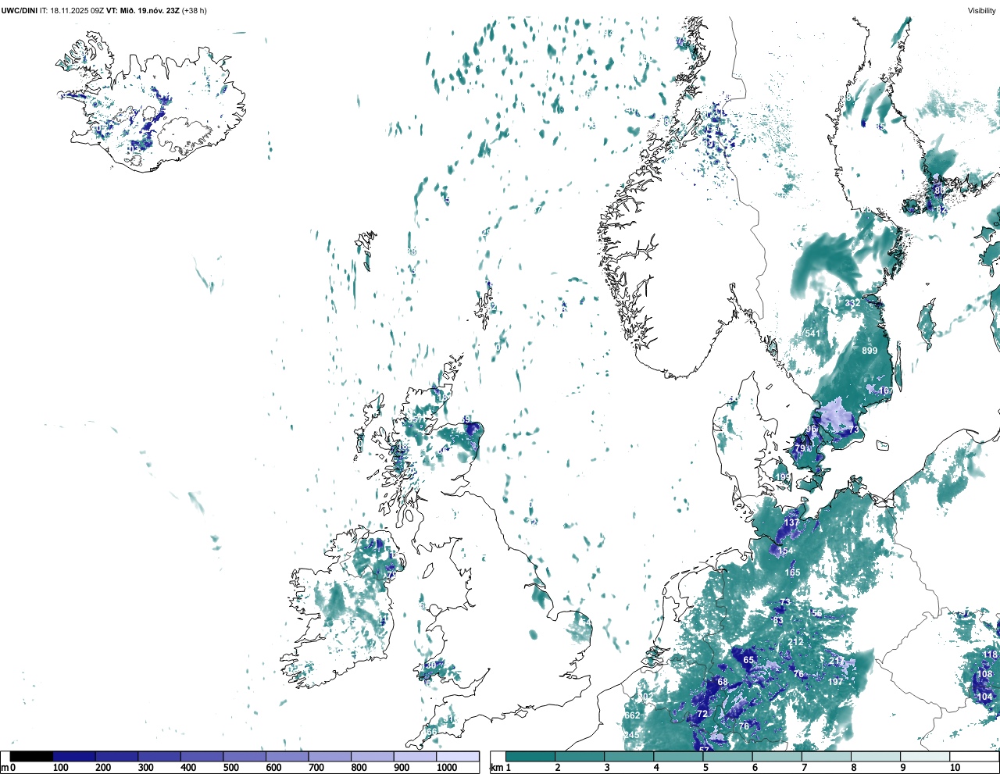Click the '662' visibility value near Belgium
Image resolution: width=1000 pixels, height=774 pixels.
point(632,715)
